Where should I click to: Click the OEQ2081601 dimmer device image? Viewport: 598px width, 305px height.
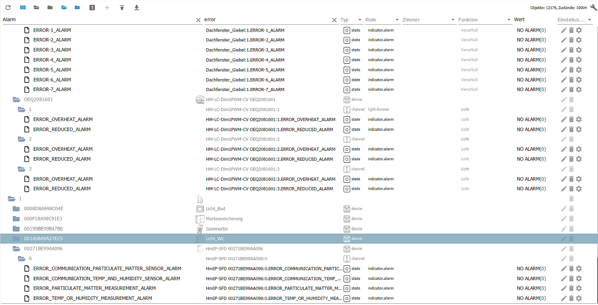coord(199,100)
